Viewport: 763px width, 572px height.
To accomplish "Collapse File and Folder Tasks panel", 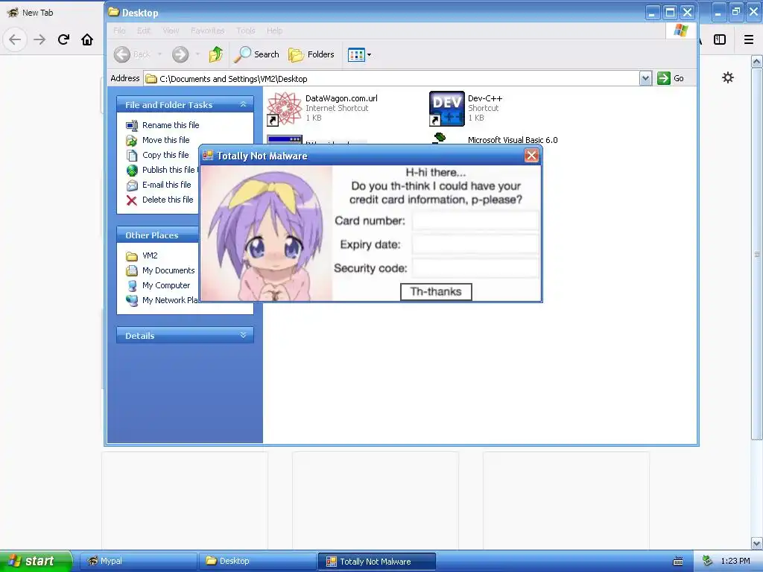I will (244, 104).
